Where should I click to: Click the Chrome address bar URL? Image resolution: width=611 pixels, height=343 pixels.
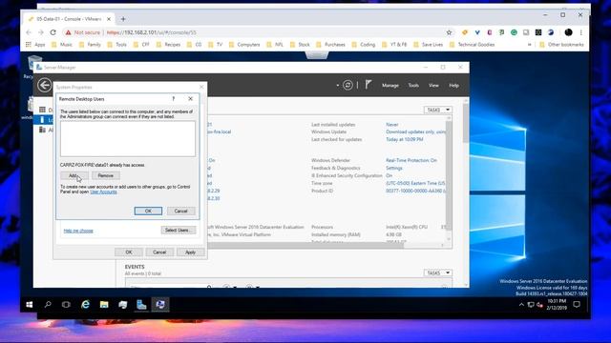pyautogui.click(x=152, y=32)
